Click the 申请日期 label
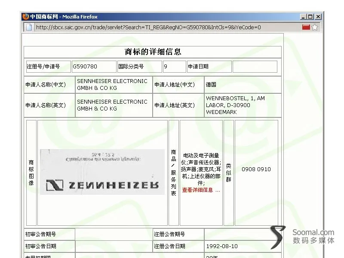 tap(198, 67)
